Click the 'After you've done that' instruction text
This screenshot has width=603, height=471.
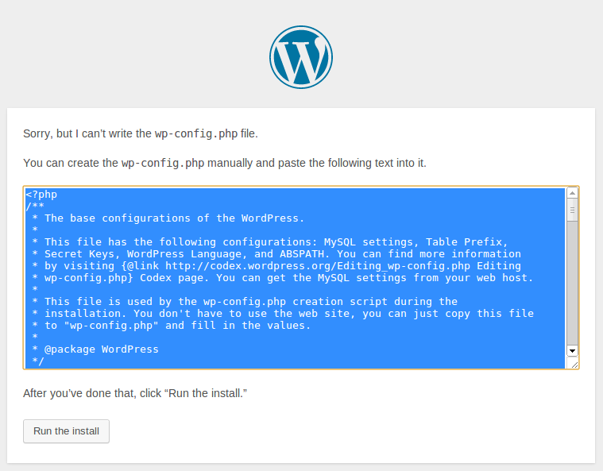click(135, 393)
